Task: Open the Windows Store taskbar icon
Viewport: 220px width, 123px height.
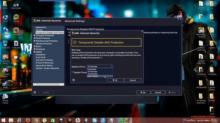Action: click(53, 120)
